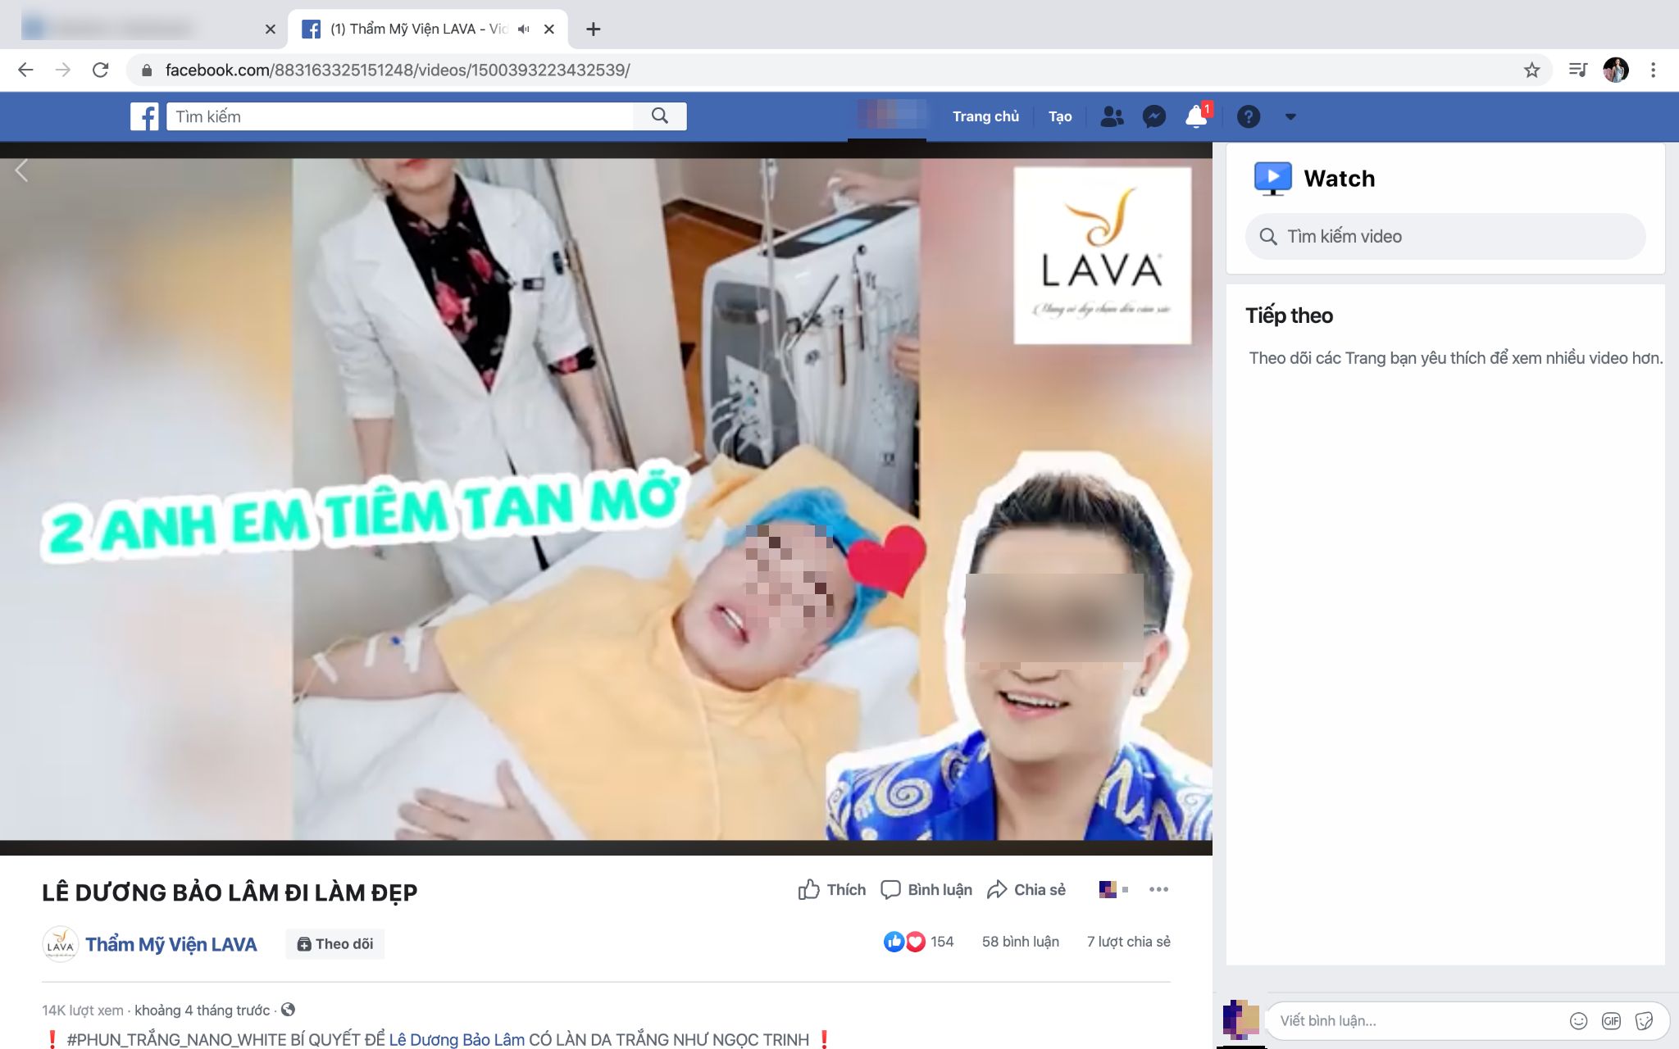1679x1049 pixels.
Task: Click the video player frame
Action: 606,498
